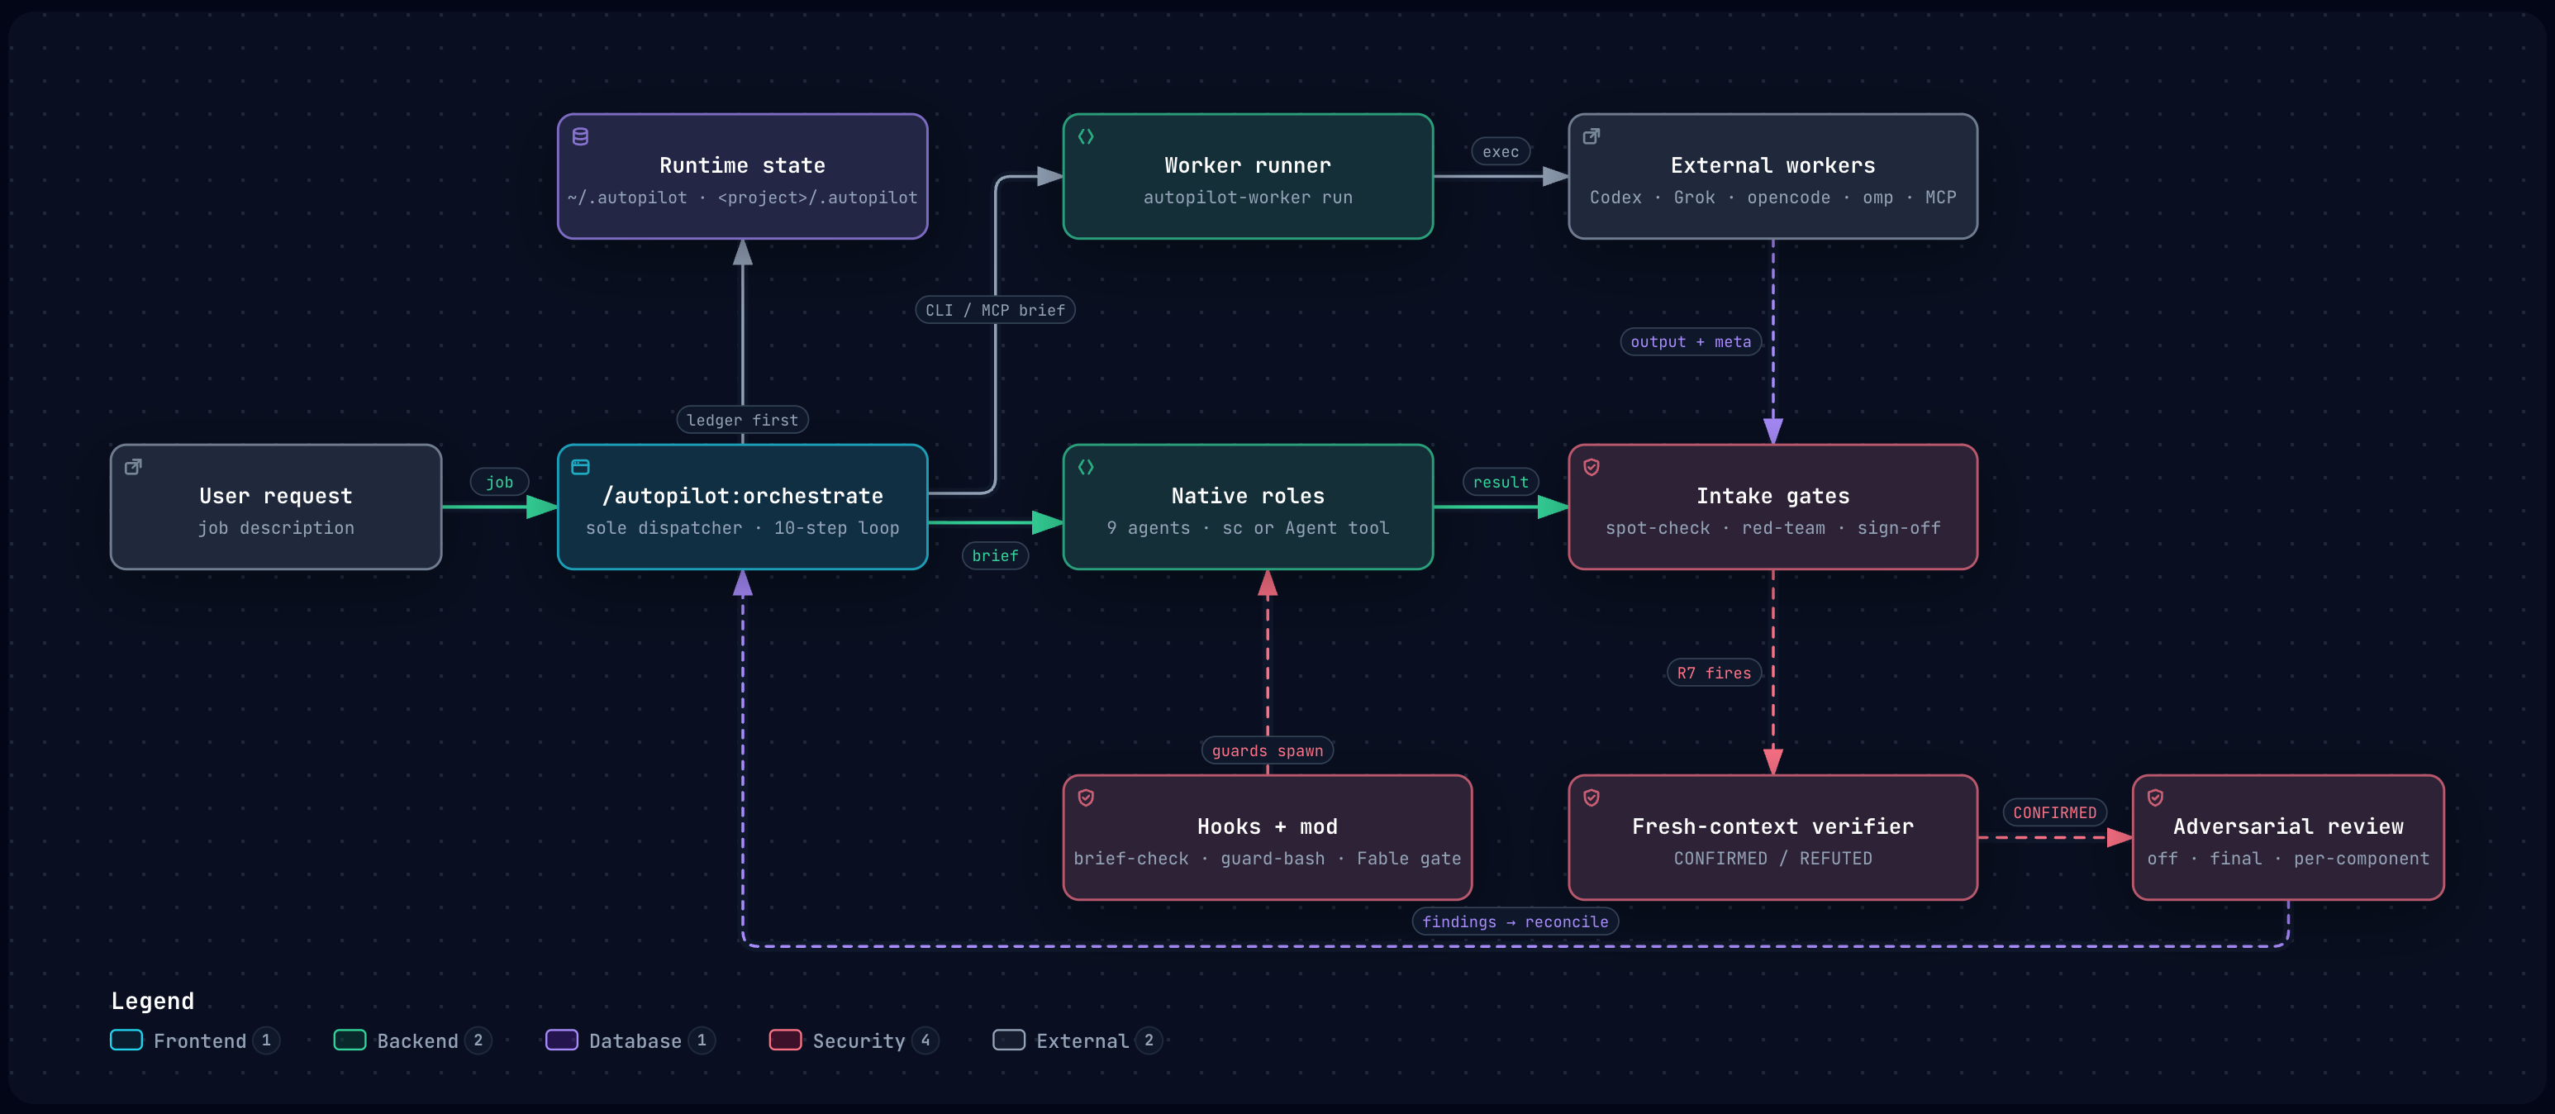Select the 'CONFIRMED' edge label pill
Image resolution: width=2555 pixels, height=1114 pixels.
point(2054,812)
